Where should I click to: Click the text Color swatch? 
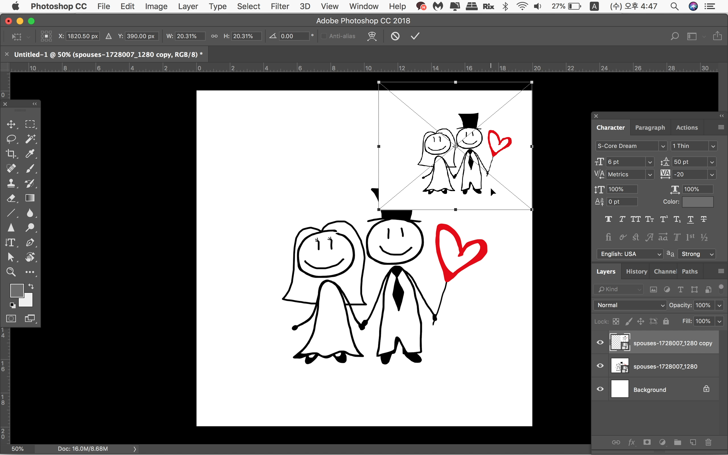point(697,202)
